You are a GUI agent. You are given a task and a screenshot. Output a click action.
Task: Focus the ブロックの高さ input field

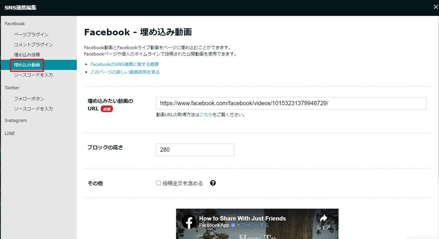(195, 150)
